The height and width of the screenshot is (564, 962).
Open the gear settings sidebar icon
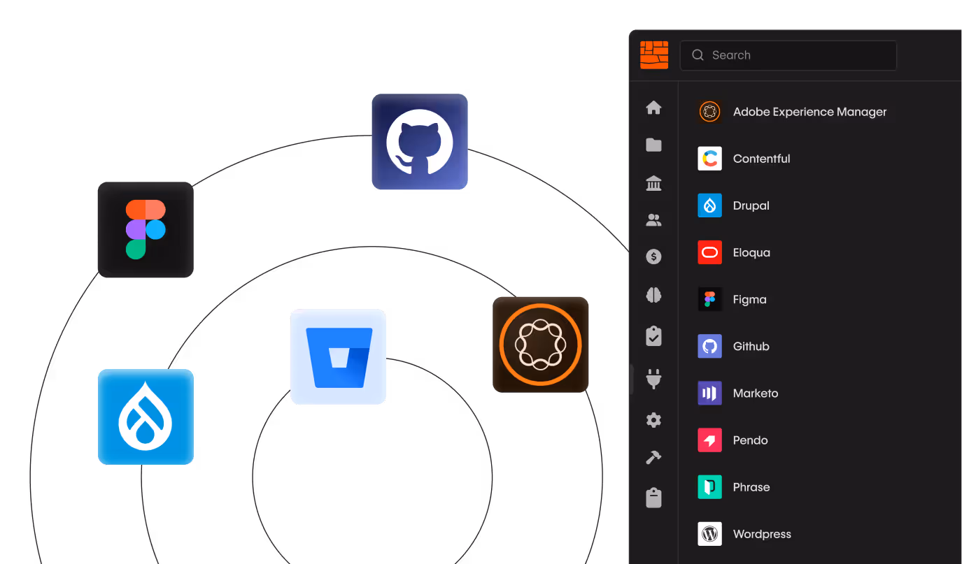pyautogui.click(x=653, y=420)
